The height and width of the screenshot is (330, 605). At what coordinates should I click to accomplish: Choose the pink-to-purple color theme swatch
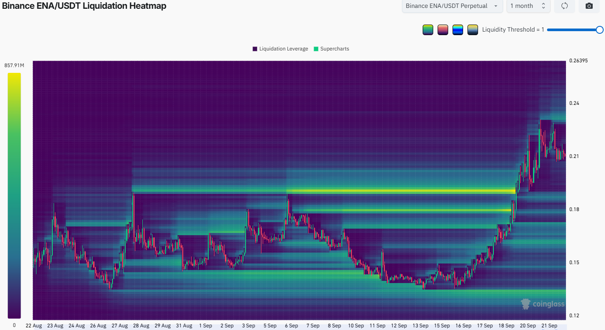443,30
